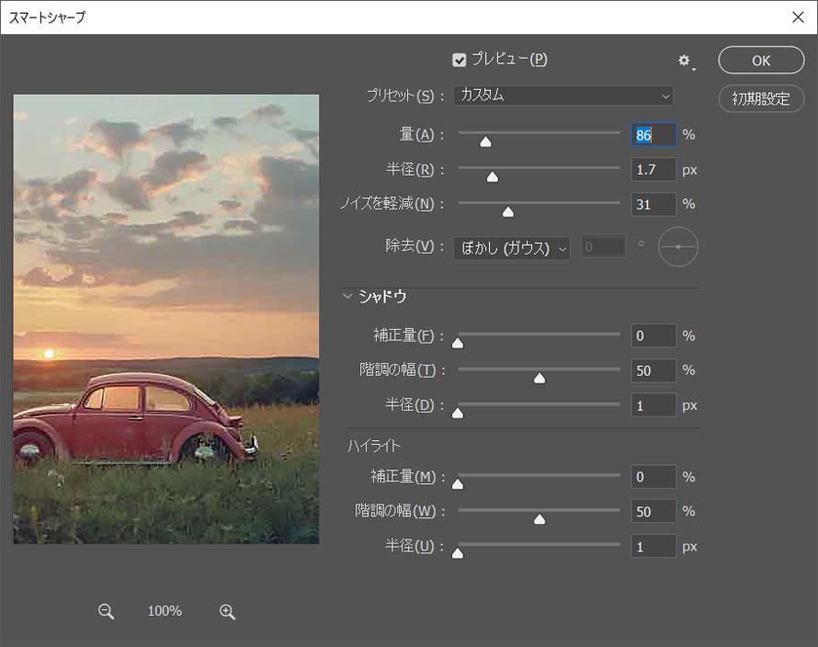Click the highlight 半径(U) value field
This screenshot has height=647, width=818.
pos(653,547)
